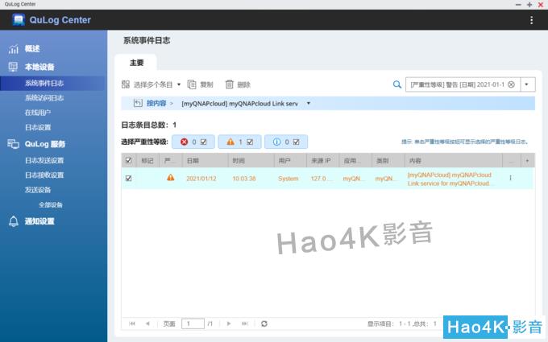548x342 pixels.
Task: Click the 按内容 link
Action: (156, 103)
